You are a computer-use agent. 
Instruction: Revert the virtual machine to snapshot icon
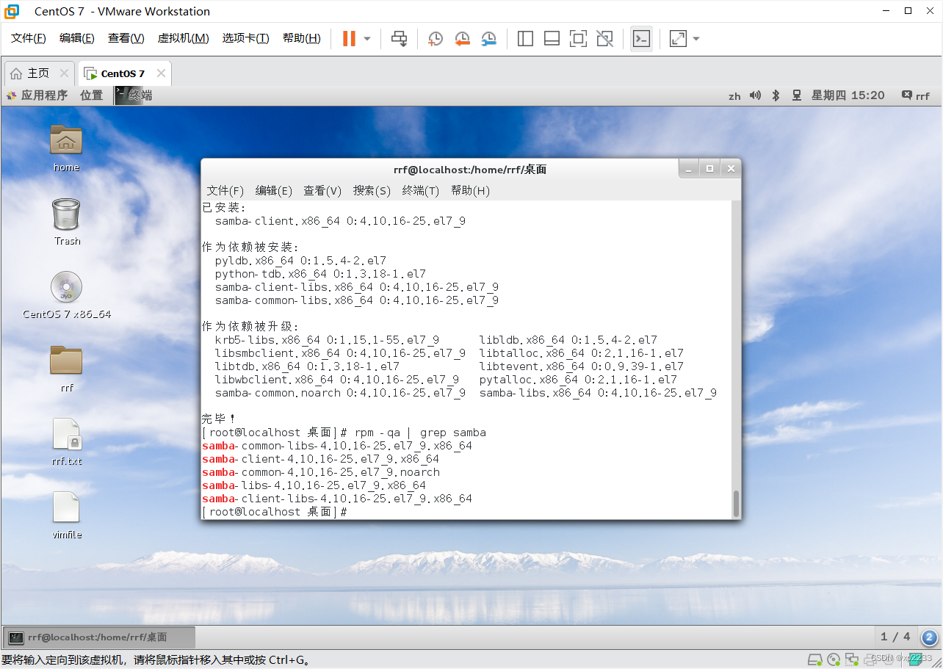point(462,38)
